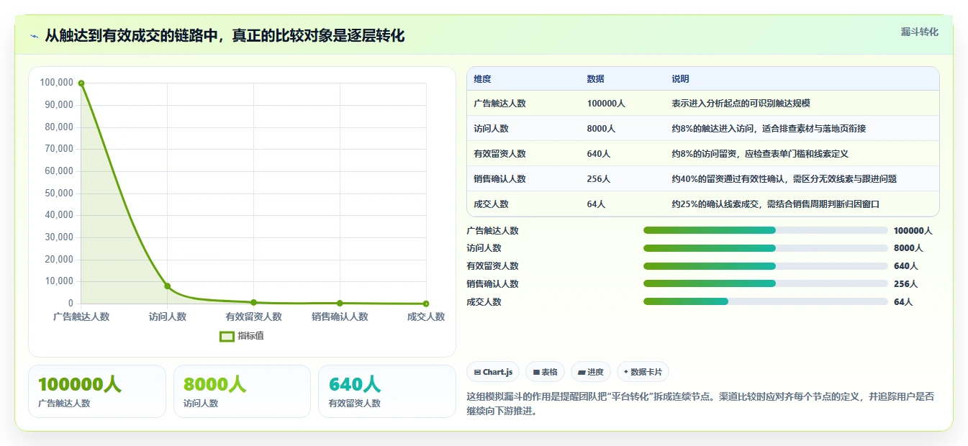Click the description starting 表示进入分析起点
Screen dimensions: 968x446
click(741, 104)
